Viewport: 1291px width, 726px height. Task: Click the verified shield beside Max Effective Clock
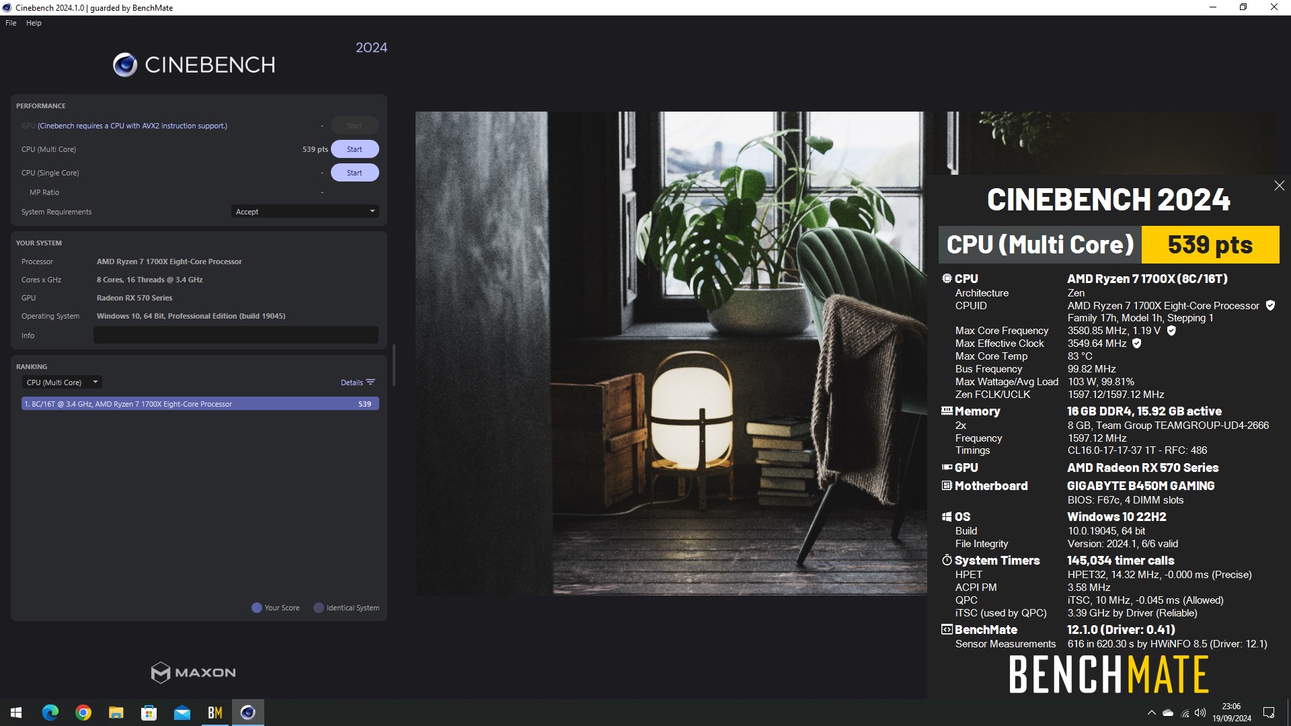(x=1137, y=344)
